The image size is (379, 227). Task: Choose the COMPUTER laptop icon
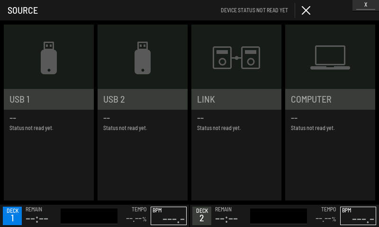point(330,57)
